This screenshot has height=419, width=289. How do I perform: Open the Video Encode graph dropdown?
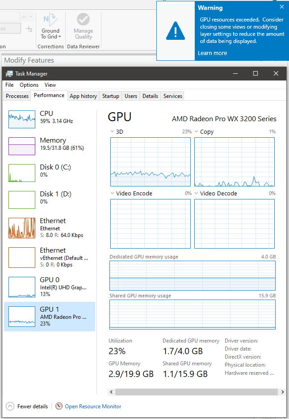click(x=112, y=194)
